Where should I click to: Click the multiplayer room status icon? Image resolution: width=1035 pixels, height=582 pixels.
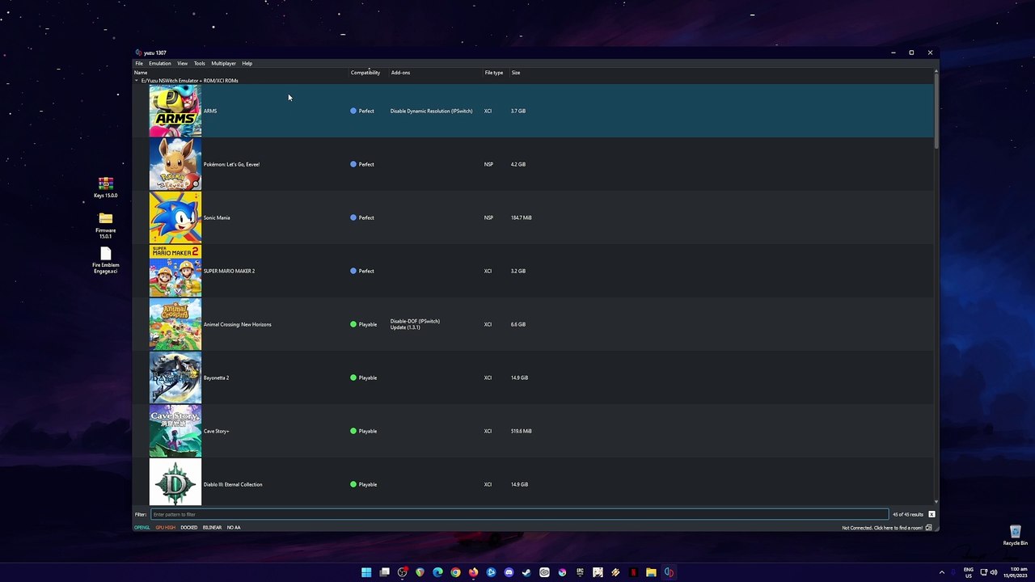928,528
